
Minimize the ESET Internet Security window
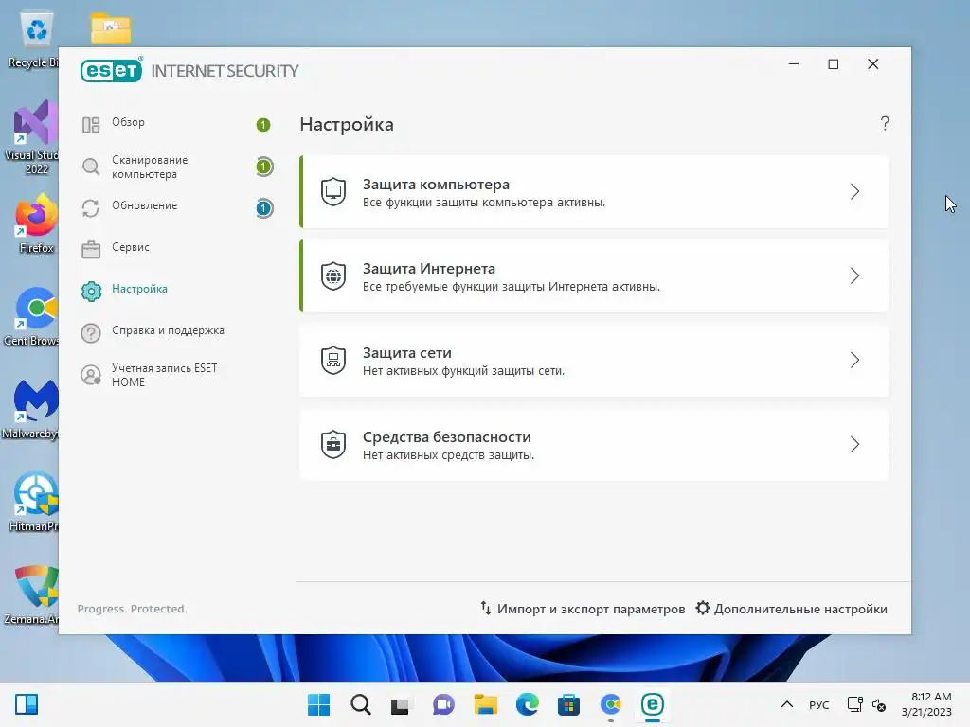tap(794, 63)
